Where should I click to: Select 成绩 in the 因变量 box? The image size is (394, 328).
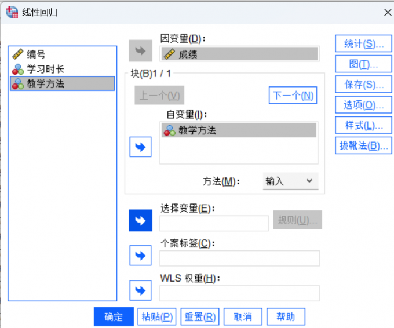240,54
